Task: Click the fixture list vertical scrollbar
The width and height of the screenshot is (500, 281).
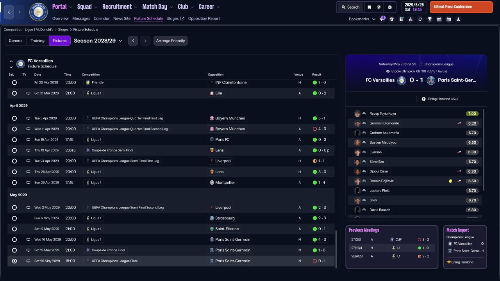Action: click(x=336, y=248)
